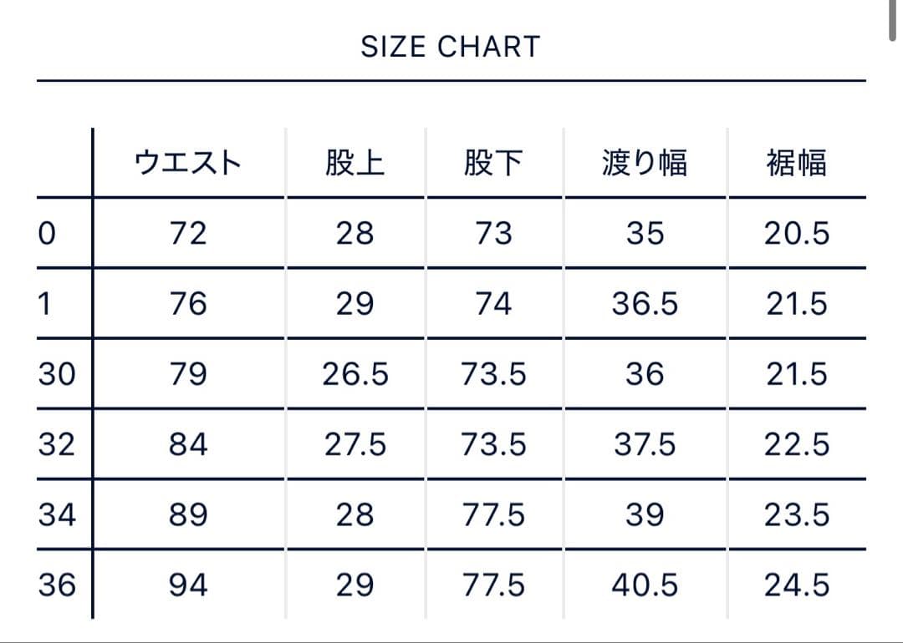Click inseam value 74 for size 1
Viewport: 903px width, 643px height.
pos(493,304)
